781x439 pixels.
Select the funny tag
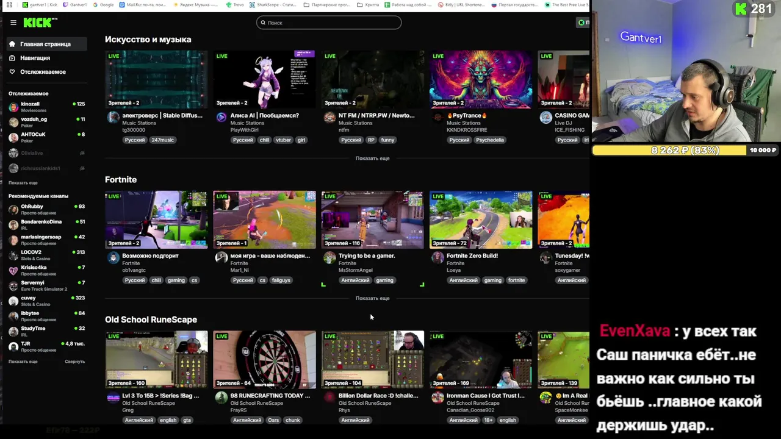click(387, 140)
